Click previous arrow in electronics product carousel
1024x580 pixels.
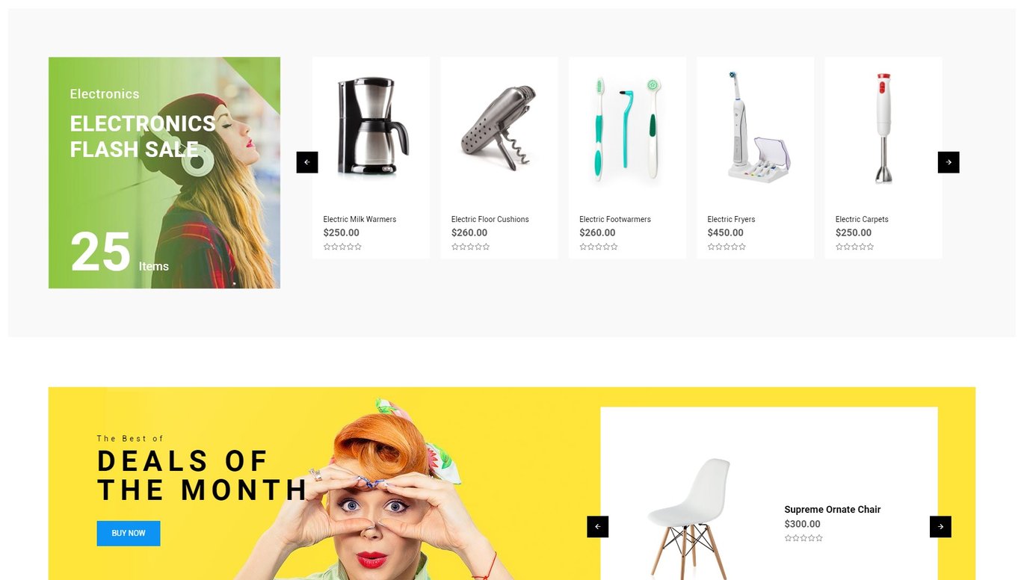tap(307, 162)
